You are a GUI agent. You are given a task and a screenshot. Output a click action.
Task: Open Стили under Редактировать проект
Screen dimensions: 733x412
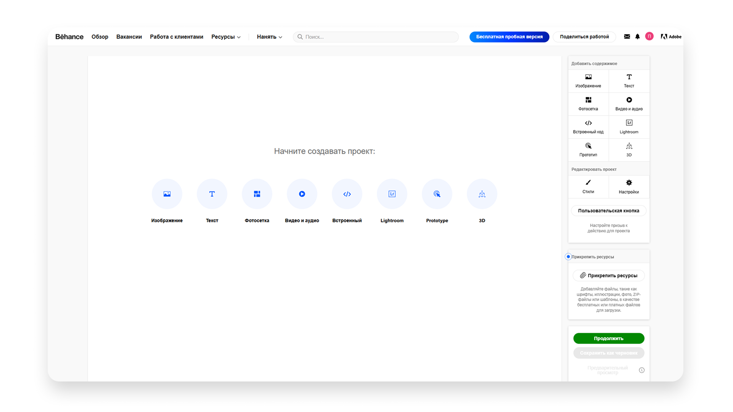click(x=588, y=187)
